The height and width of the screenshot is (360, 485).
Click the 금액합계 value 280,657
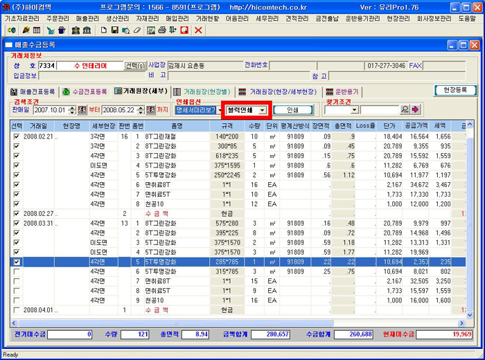(270, 334)
